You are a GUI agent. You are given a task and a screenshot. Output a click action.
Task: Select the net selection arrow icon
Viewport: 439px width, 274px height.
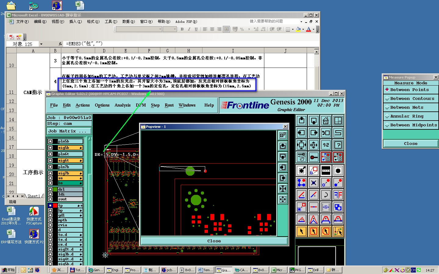338,231
